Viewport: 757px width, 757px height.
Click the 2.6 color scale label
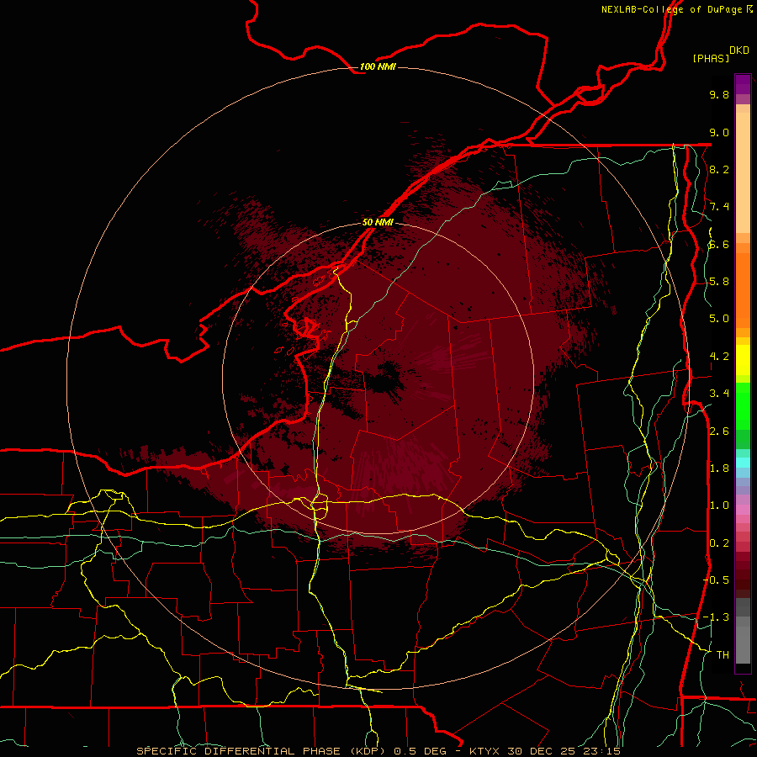(719, 431)
